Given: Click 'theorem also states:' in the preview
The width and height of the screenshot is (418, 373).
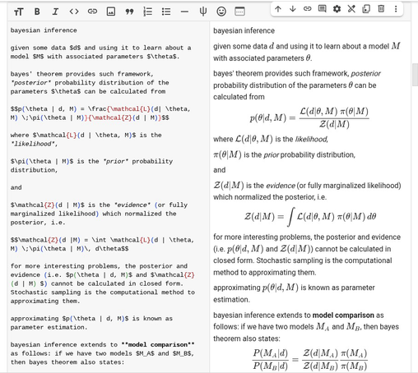Looking at the screenshot, I should (247, 338).
